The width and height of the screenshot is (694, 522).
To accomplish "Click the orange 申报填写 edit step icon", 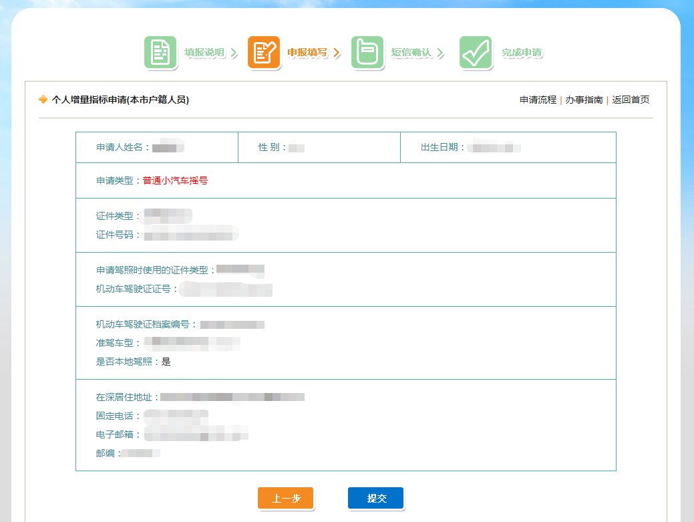I will tap(264, 52).
